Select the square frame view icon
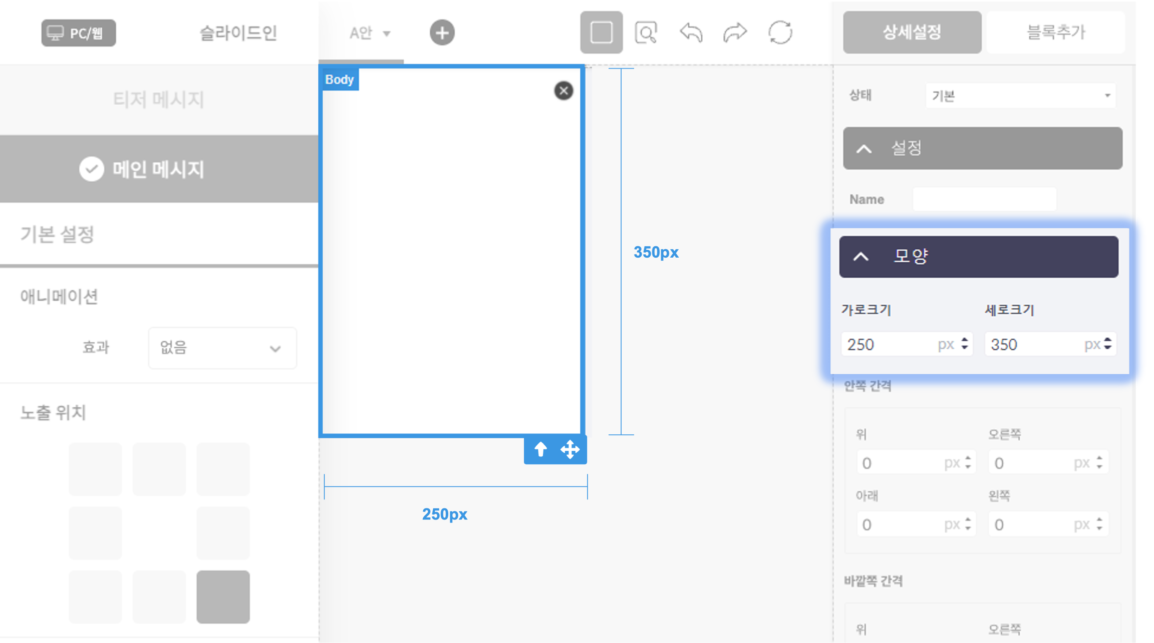This screenshot has width=1154, height=643. point(601,33)
